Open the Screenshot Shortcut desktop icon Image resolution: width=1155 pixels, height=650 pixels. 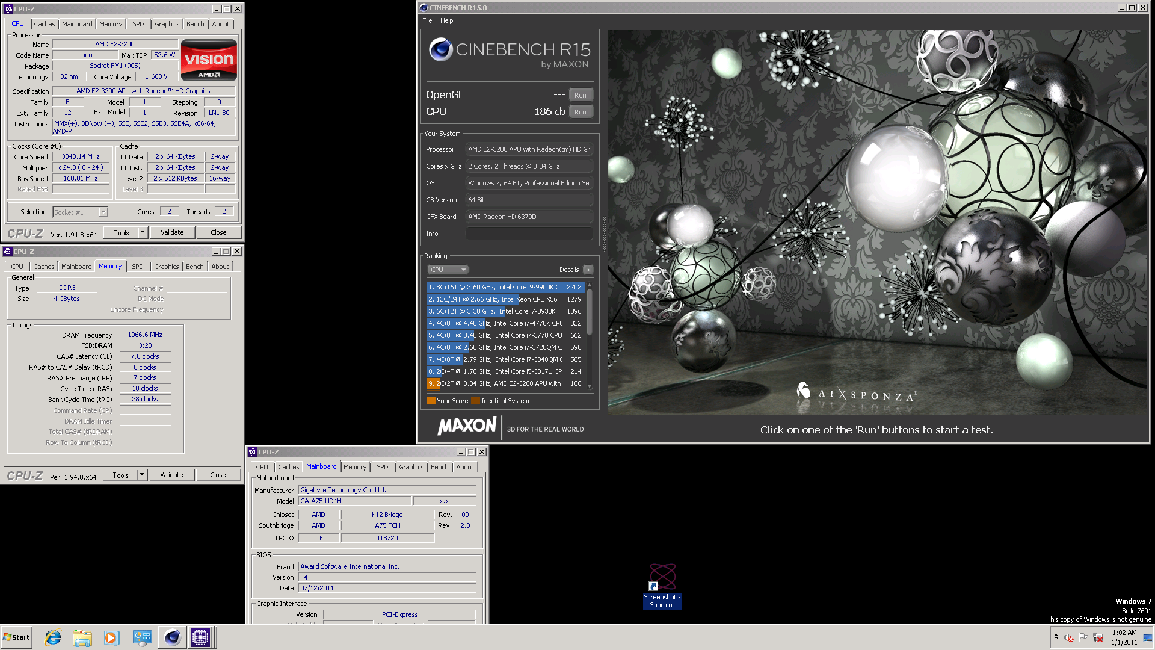(x=662, y=586)
